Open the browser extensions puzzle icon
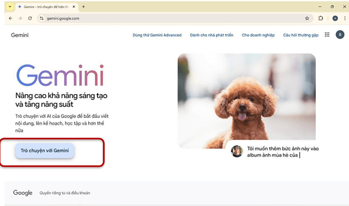The width and height of the screenshot is (349, 206). [321, 18]
